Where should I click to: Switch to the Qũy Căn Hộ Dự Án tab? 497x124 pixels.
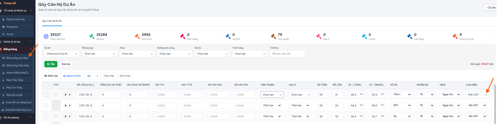tap(52, 21)
